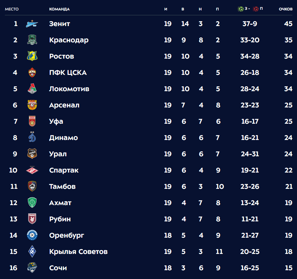
Task: Open the Зенит team link
Action: coord(59,24)
